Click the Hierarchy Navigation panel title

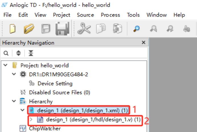[x=28, y=43]
